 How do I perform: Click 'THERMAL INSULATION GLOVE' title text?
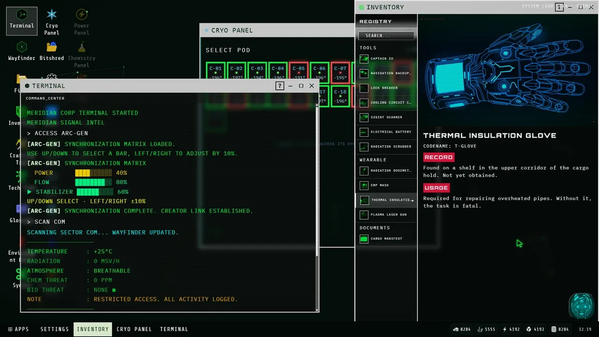pos(489,135)
